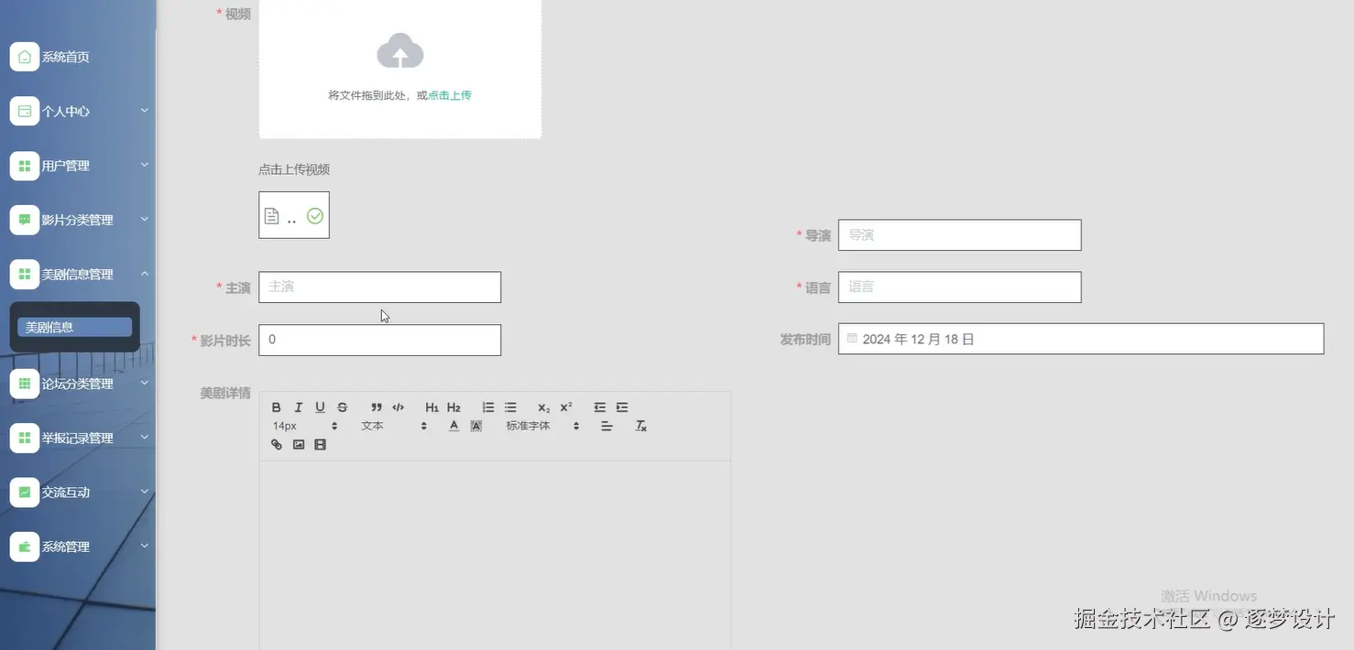
Task: Insert a blockquote using the editor toolbar
Action: (375, 406)
